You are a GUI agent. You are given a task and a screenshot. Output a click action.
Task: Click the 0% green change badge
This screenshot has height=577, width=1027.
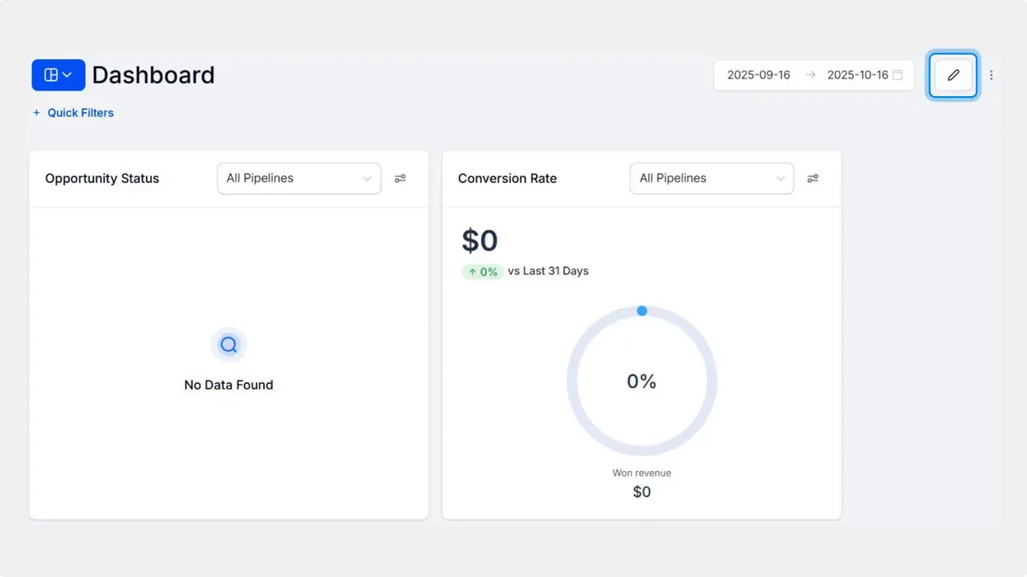point(482,272)
